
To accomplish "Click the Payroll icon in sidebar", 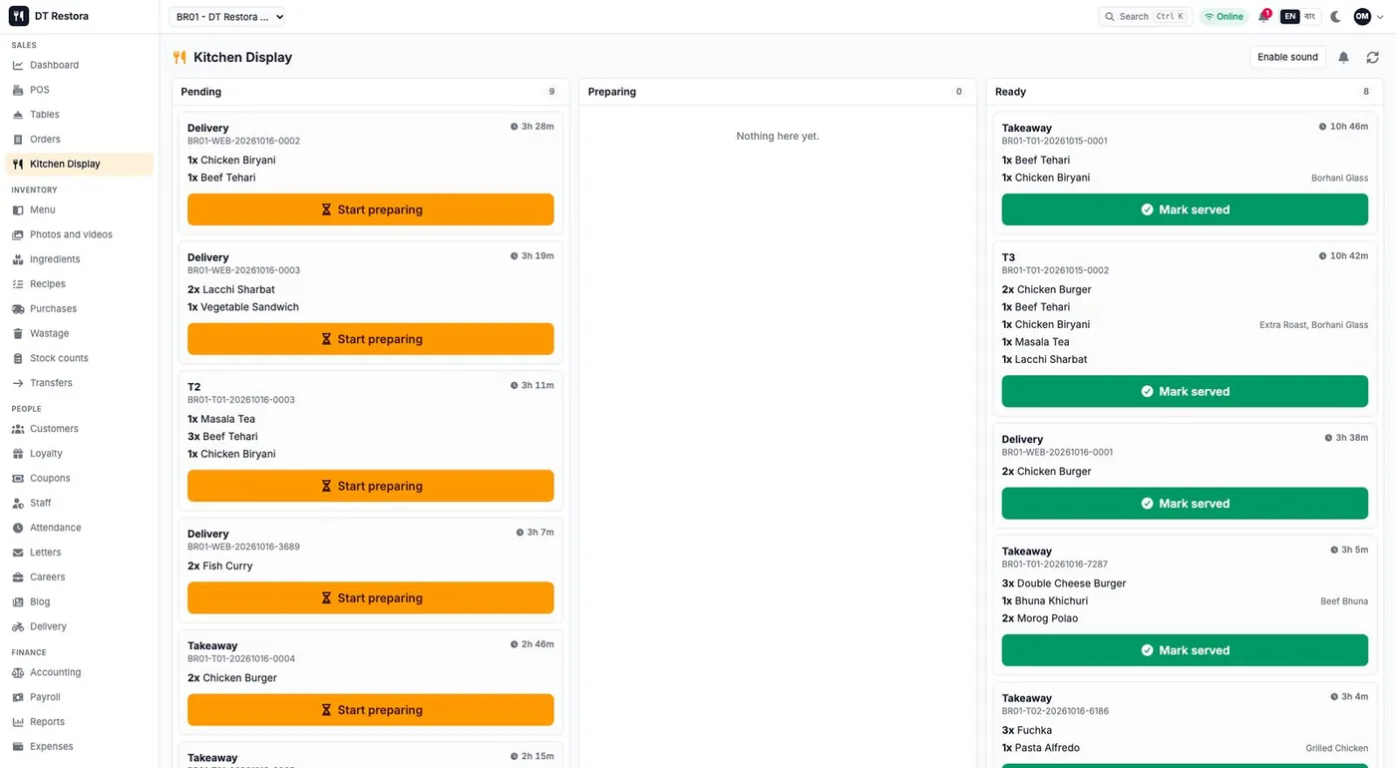I will 18,697.
